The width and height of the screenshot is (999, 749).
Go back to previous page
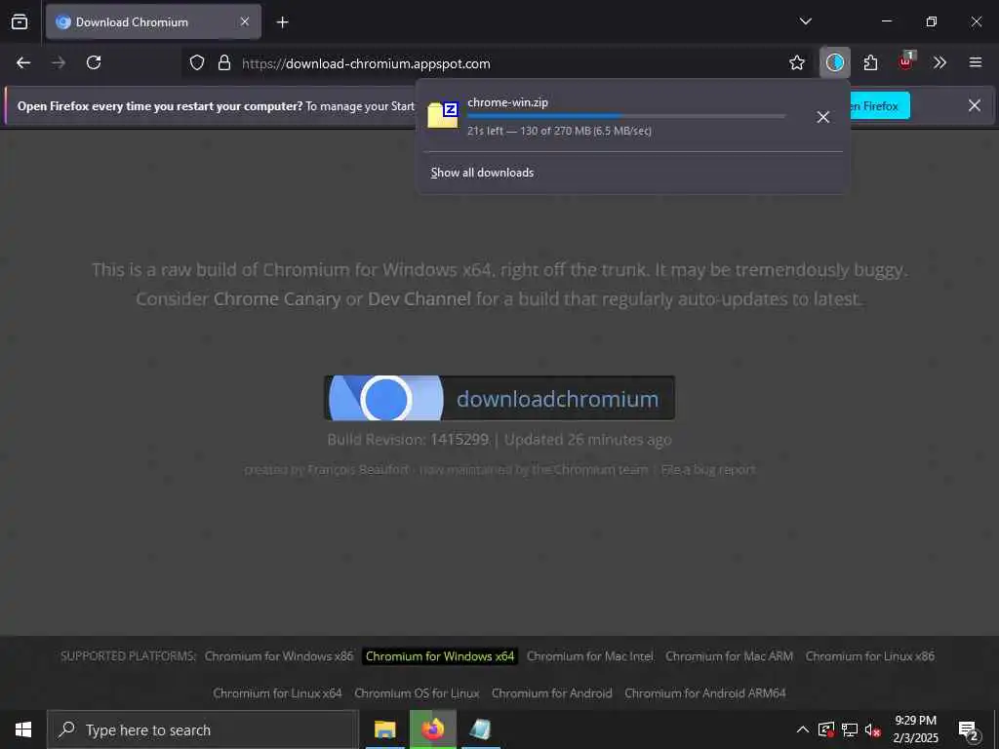click(x=23, y=62)
